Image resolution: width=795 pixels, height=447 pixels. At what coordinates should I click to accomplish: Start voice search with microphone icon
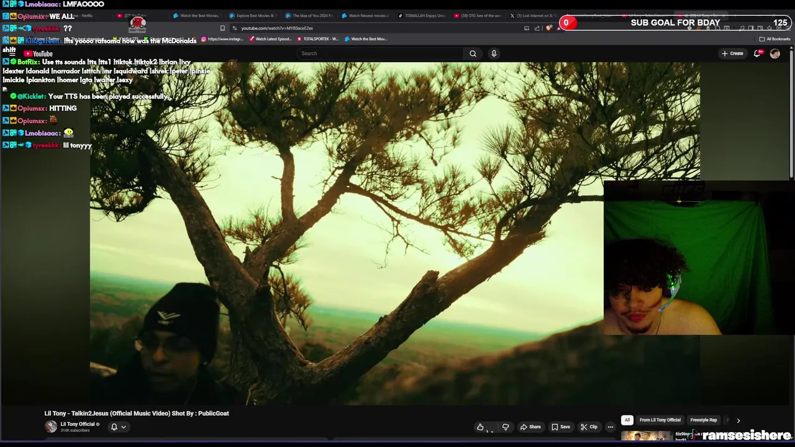(x=494, y=53)
